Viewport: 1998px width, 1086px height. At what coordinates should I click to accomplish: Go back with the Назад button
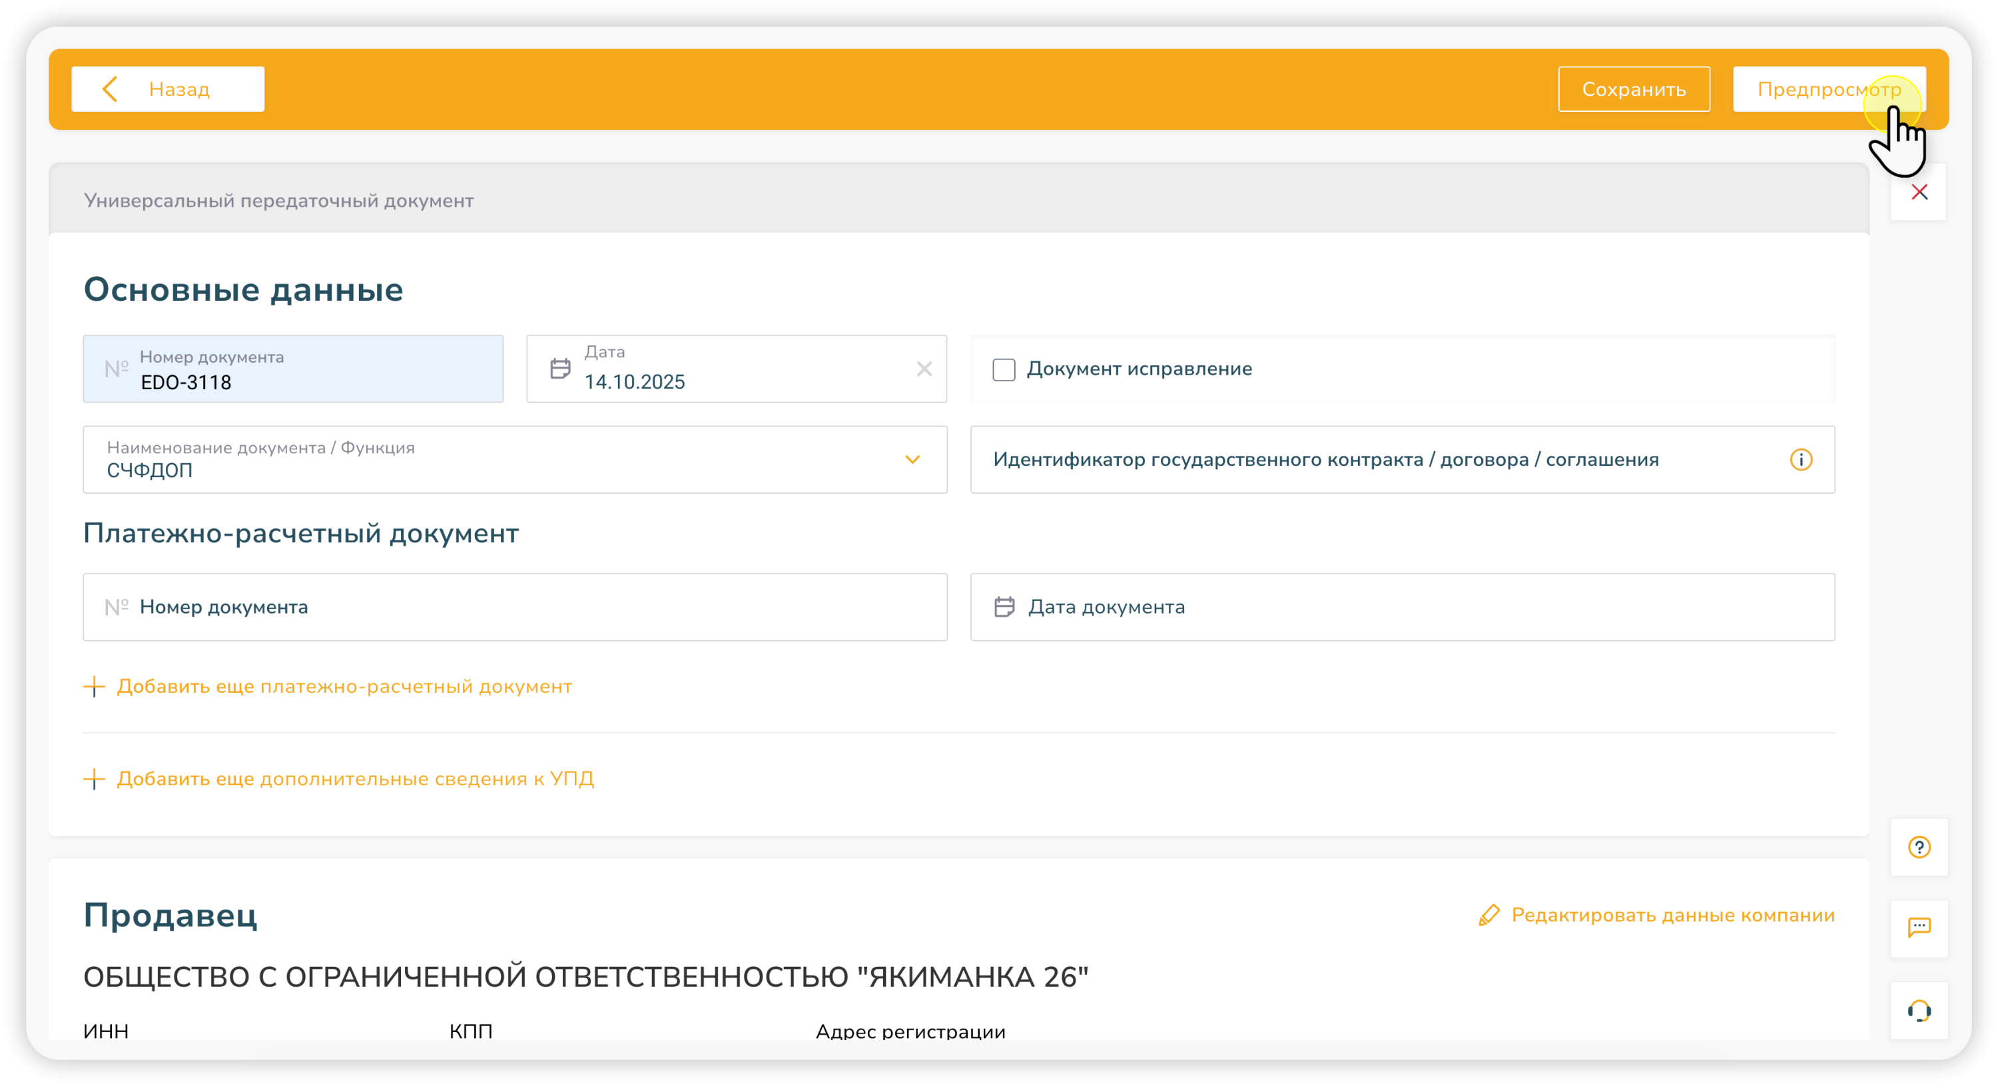pyautogui.click(x=168, y=89)
